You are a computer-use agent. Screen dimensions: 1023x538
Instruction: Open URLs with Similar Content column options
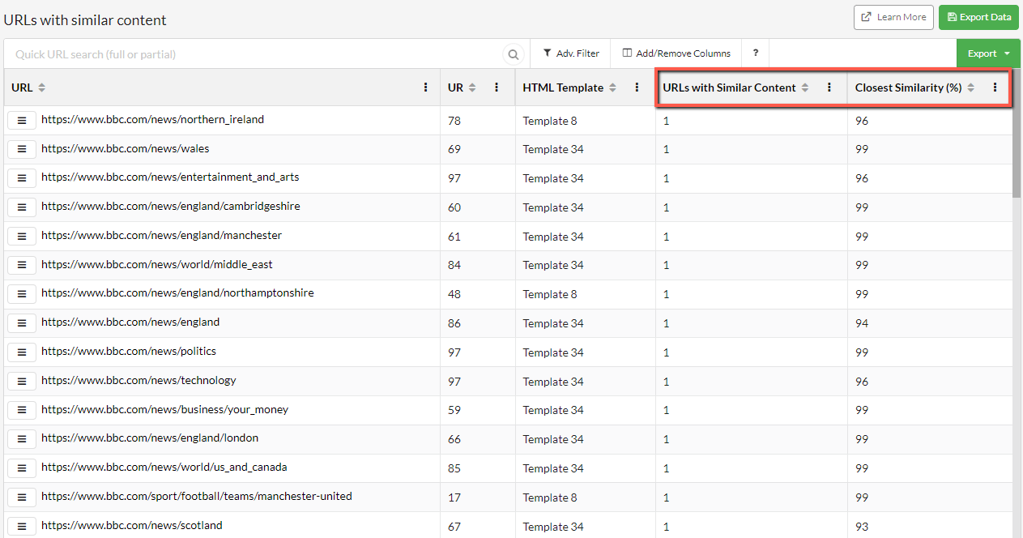click(829, 88)
